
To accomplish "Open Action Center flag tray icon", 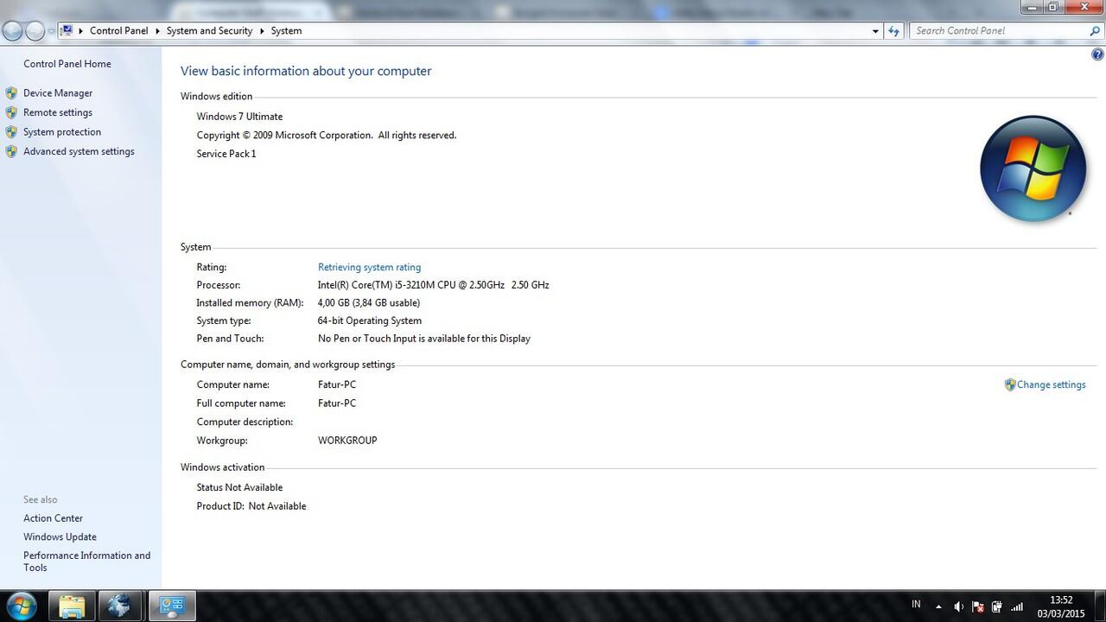I will (x=978, y=606).
